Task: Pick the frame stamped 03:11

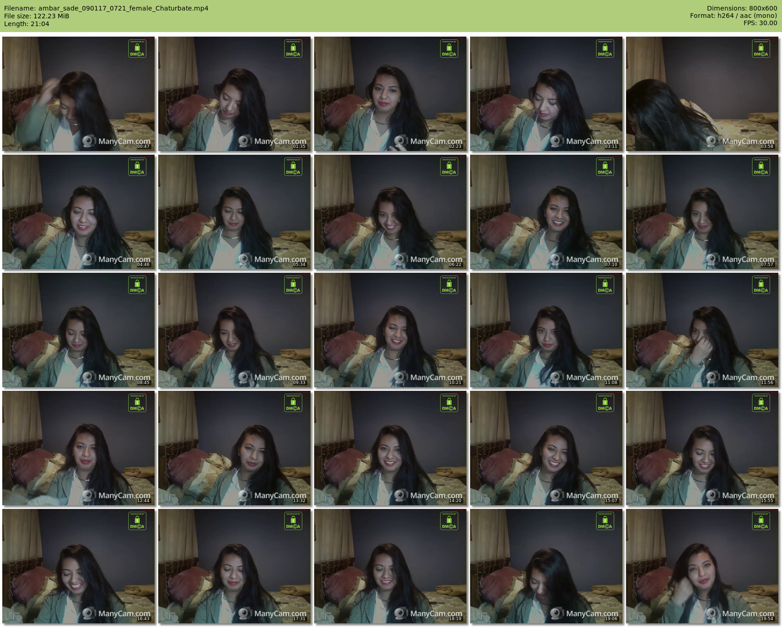Action: click(546, 94)
